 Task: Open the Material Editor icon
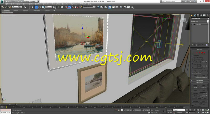(121, 7)
